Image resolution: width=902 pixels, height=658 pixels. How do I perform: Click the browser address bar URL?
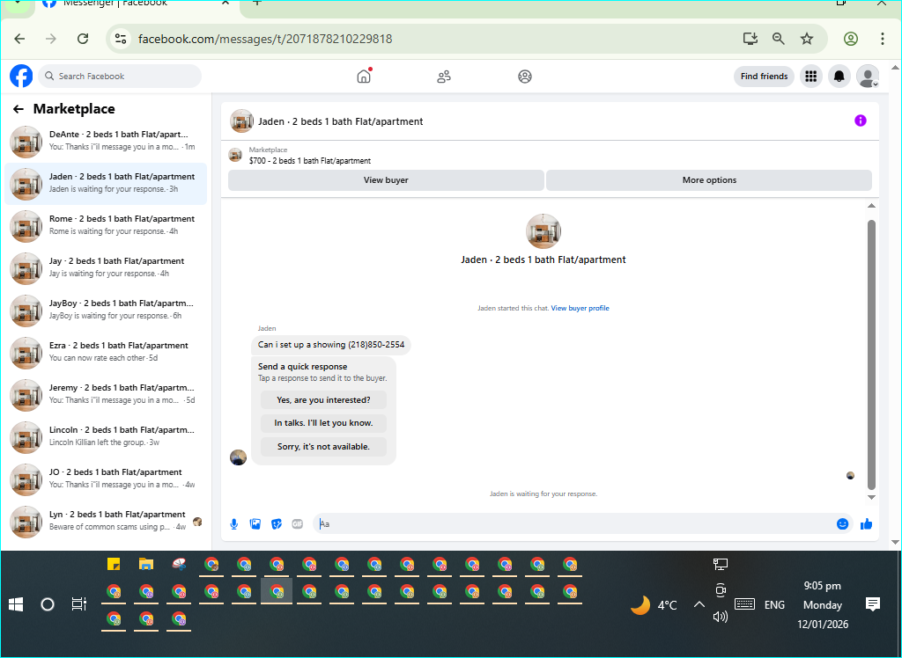[x=265, y=39]
